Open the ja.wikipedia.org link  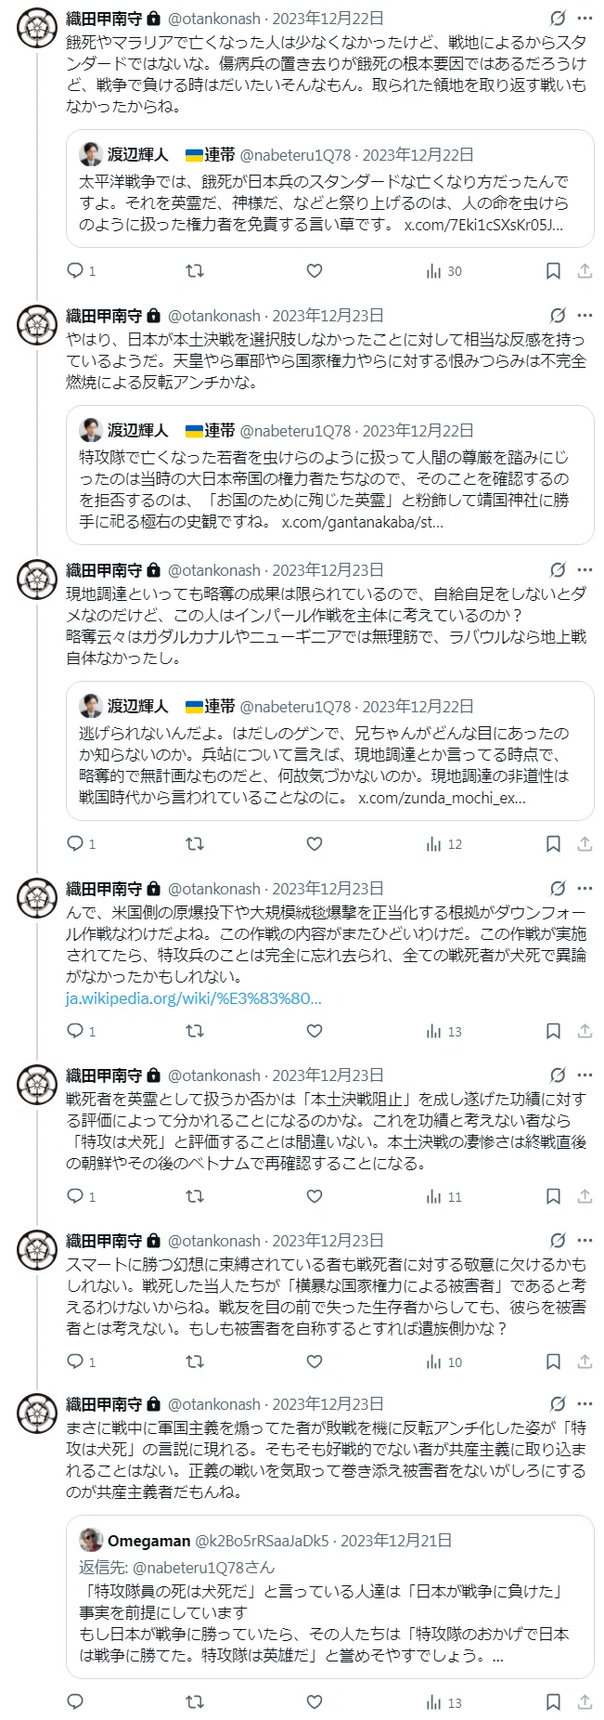coord(194,999)
